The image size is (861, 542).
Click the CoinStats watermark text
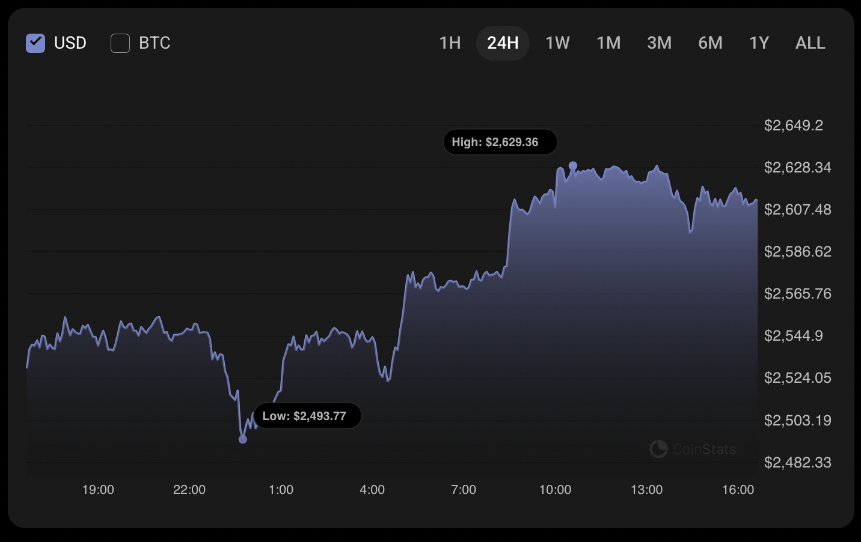coord(703,449)
